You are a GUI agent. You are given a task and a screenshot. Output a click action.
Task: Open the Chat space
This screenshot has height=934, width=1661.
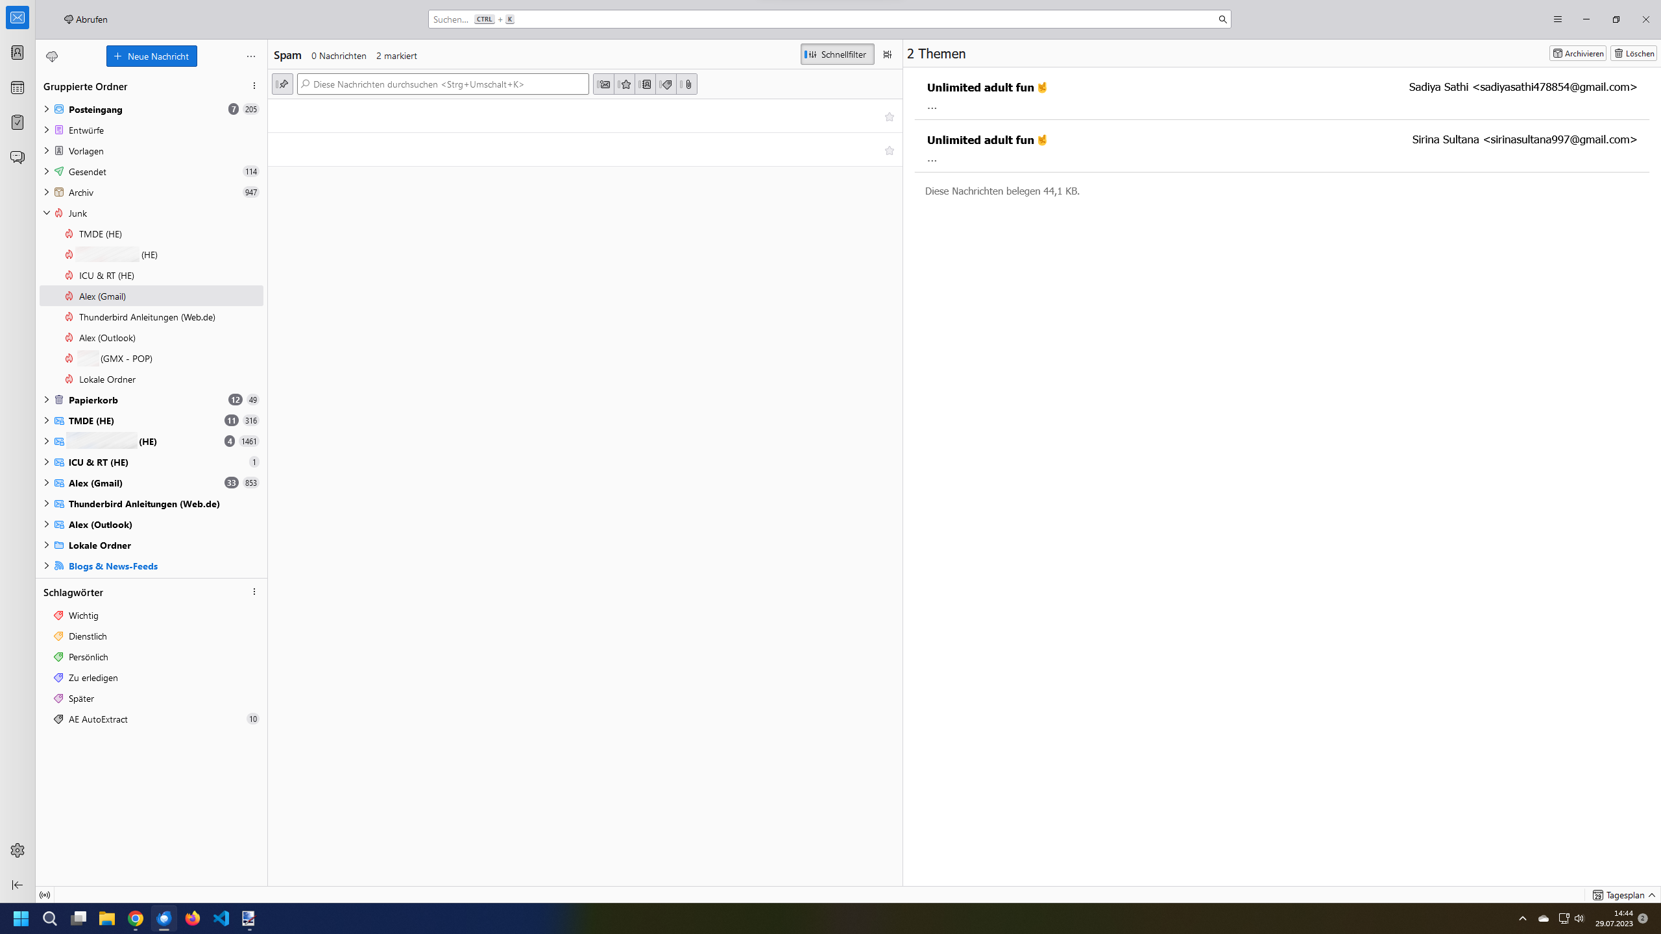(18, 158)
